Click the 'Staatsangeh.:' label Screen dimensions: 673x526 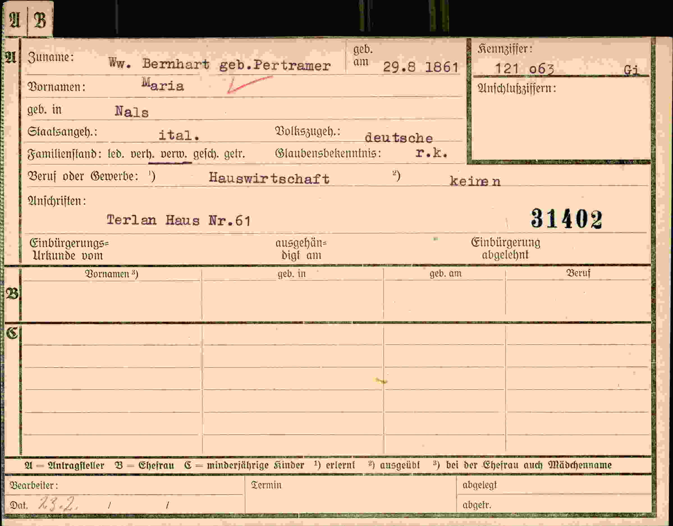coord(62,132)
